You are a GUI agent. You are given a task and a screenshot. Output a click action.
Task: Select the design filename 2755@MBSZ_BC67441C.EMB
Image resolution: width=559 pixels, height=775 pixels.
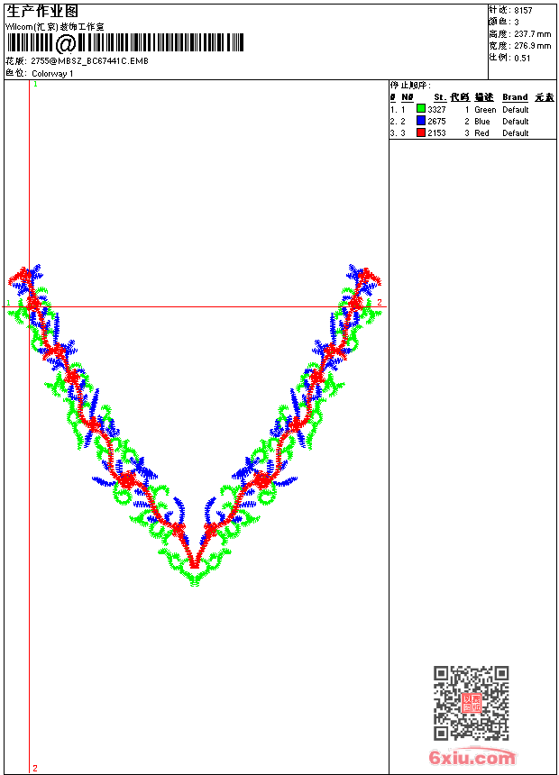pyautogui.click(x=89, y=61)
